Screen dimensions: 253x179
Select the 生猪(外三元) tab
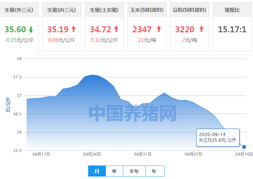click(19, 10)
